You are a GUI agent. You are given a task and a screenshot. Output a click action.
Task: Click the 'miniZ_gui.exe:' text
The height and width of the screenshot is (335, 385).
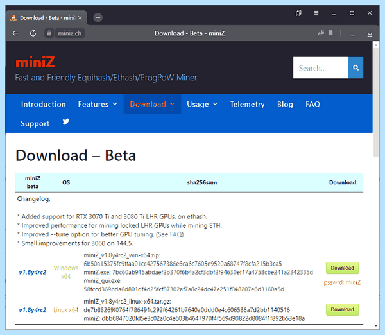[103, 280]
